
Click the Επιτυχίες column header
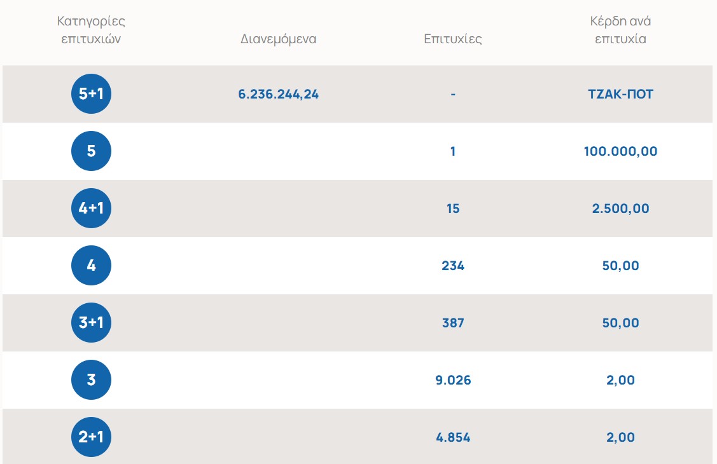click(453, 39)
